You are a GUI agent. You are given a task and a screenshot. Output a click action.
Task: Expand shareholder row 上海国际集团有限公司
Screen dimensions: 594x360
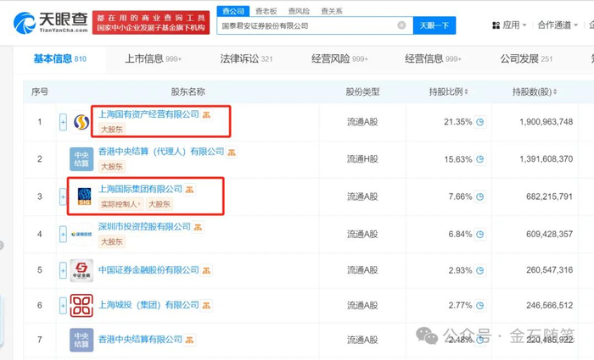pyautogui.click(x=63, y=197)
